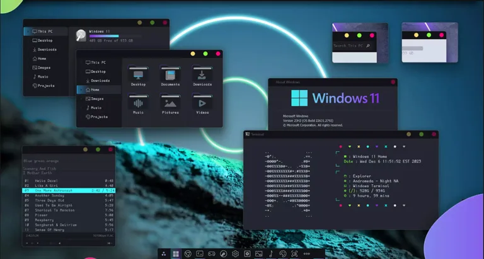Viewport: 484px width, 259px height.
Task: Click the search magnifier in left thumbnail
Action: [367, 46]
